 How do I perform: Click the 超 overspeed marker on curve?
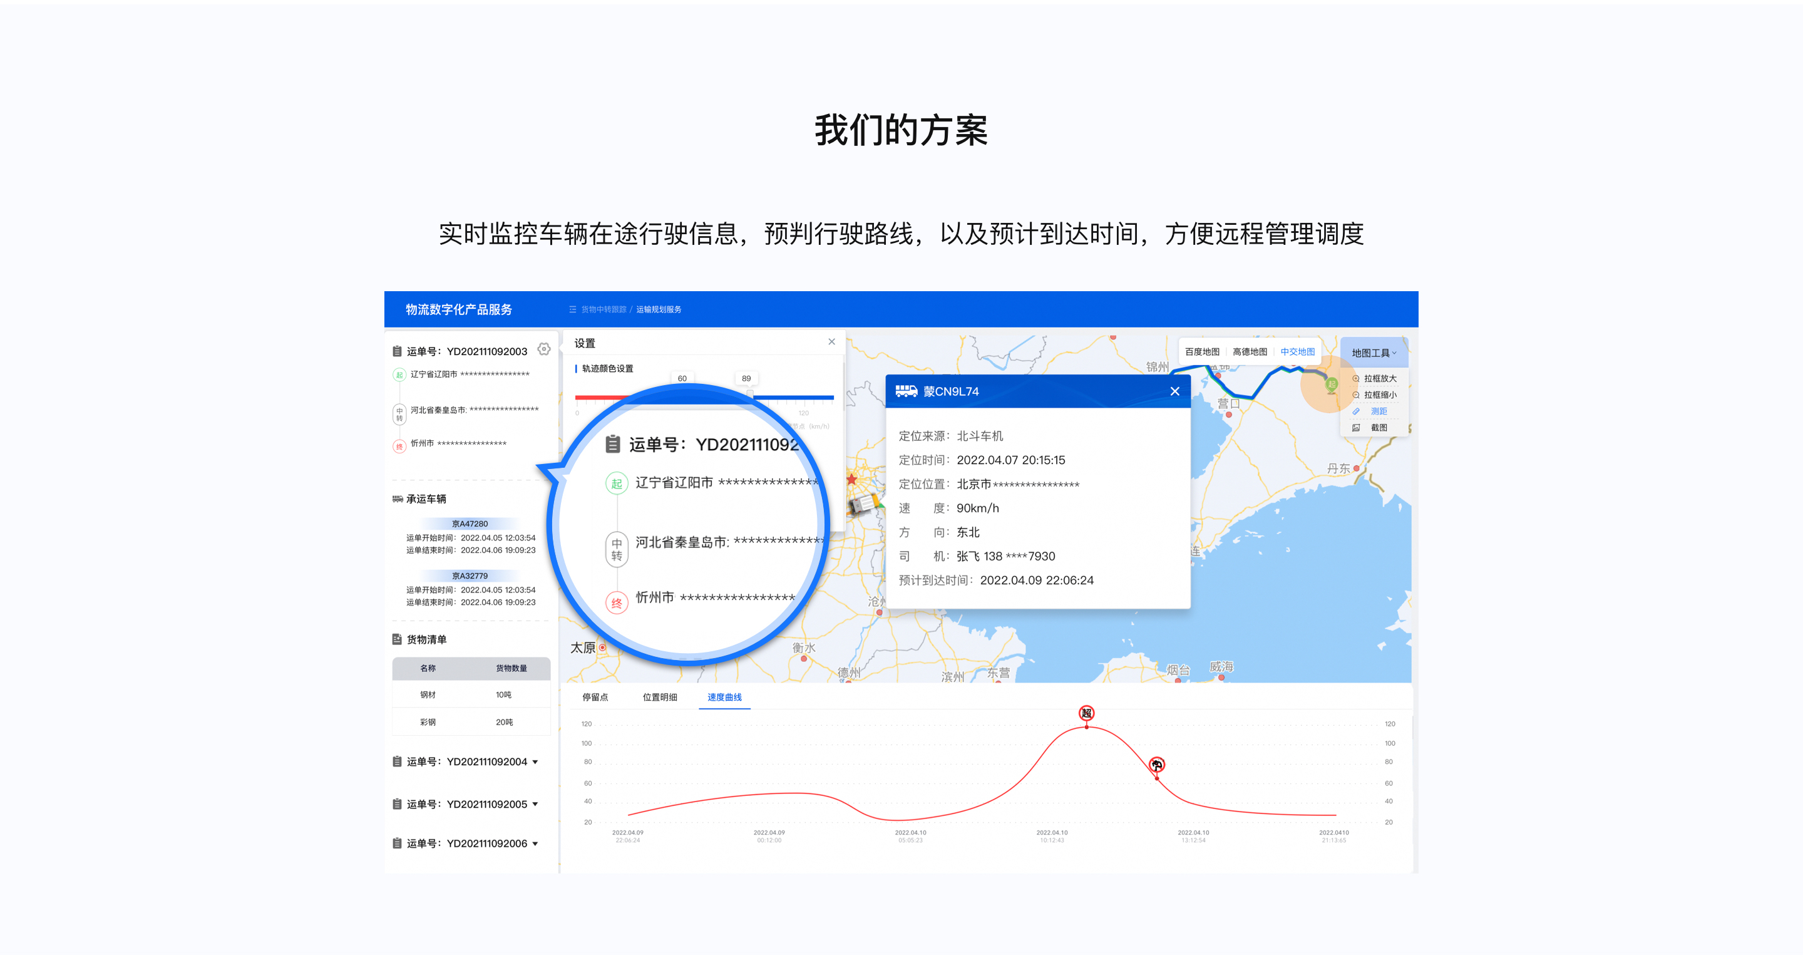pos(1086,713)
